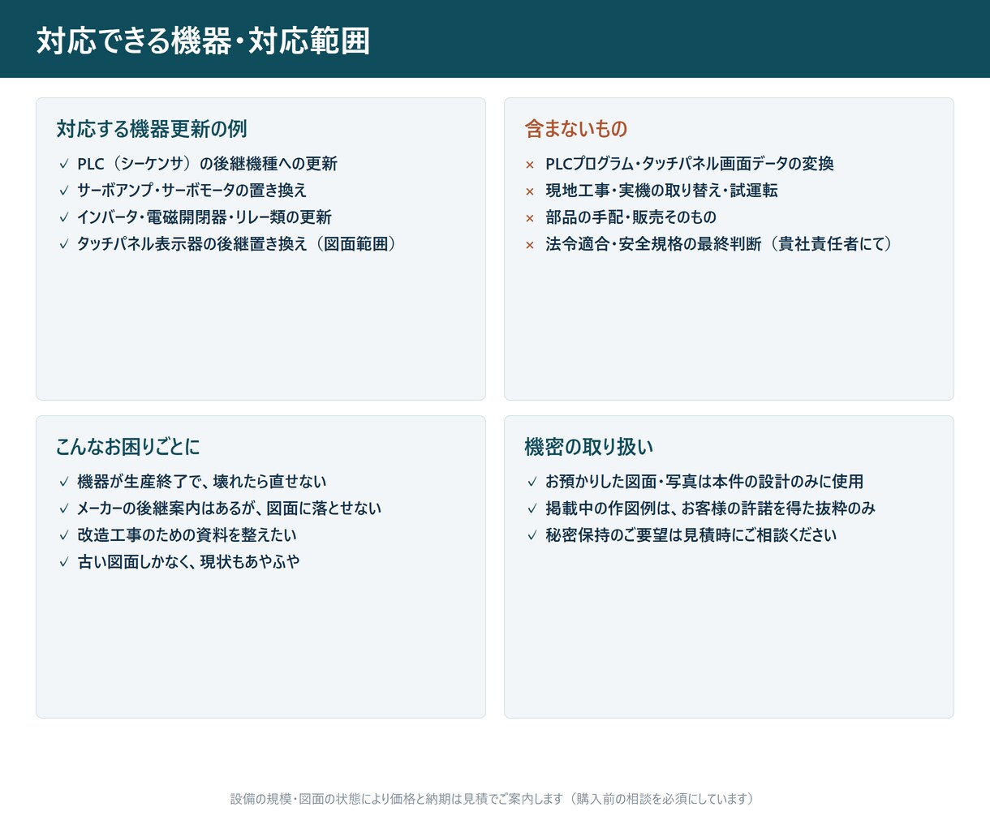Screen dimensions: 990x824
Task: Click the cross mark beside PLCプログラム・タッチパネル画面データ
Action: [x=530, y=165]
